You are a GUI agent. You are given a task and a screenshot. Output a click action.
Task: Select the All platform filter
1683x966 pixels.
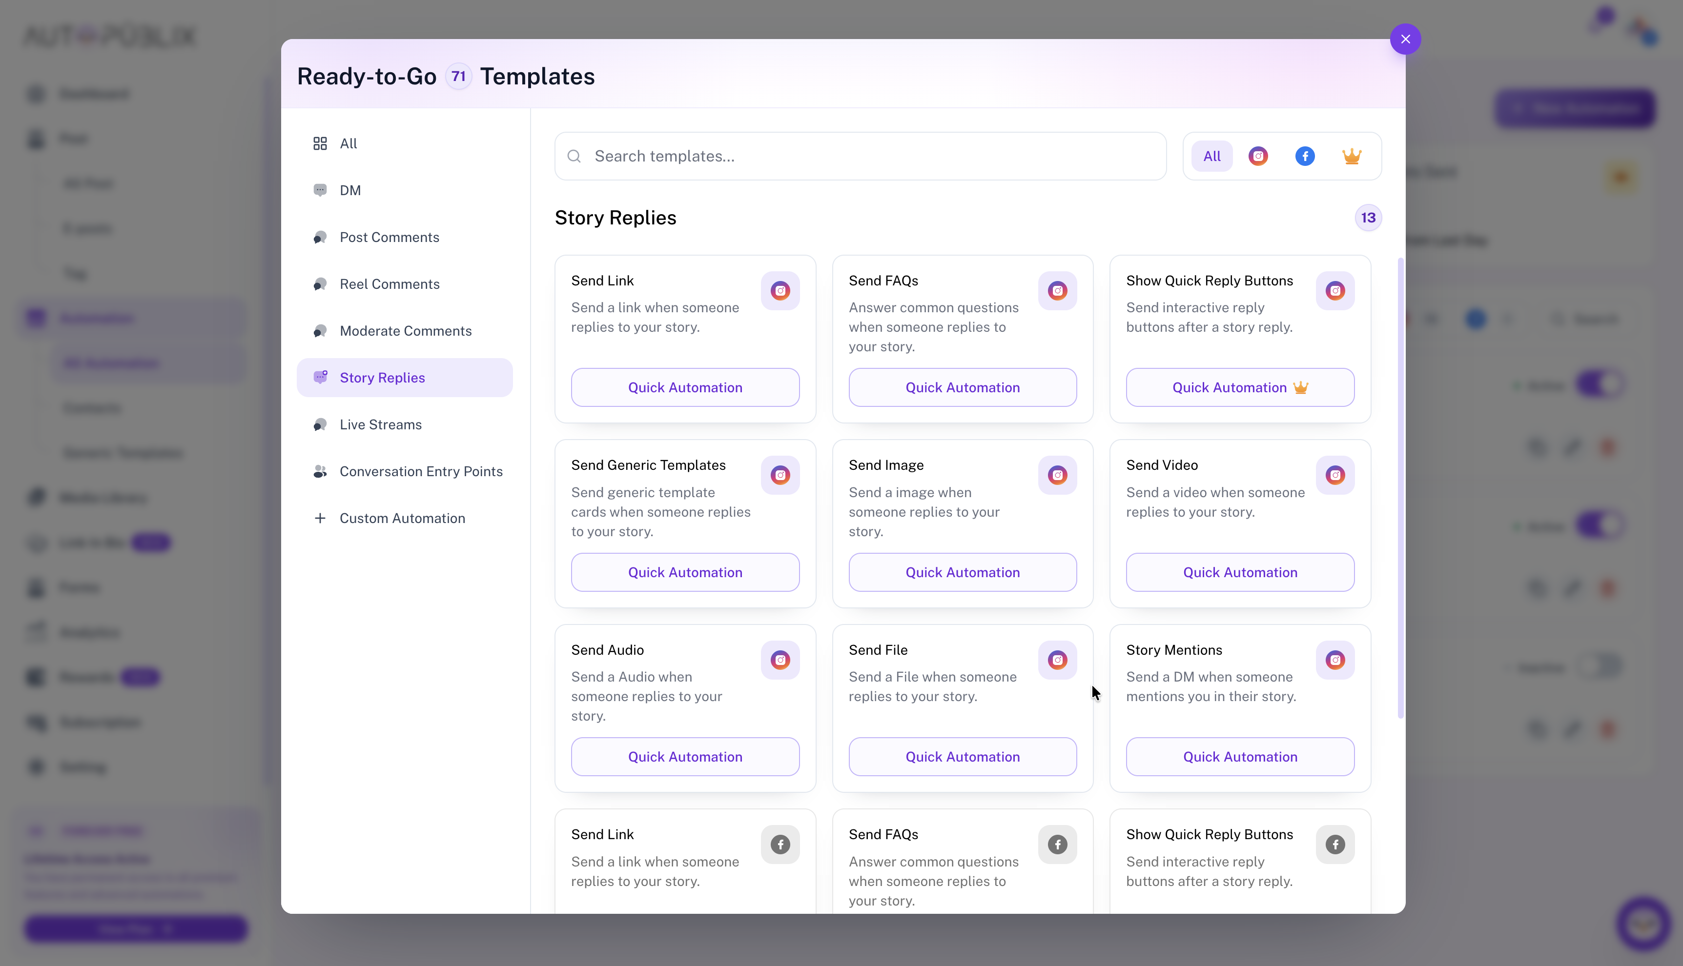pos(1211,156)
